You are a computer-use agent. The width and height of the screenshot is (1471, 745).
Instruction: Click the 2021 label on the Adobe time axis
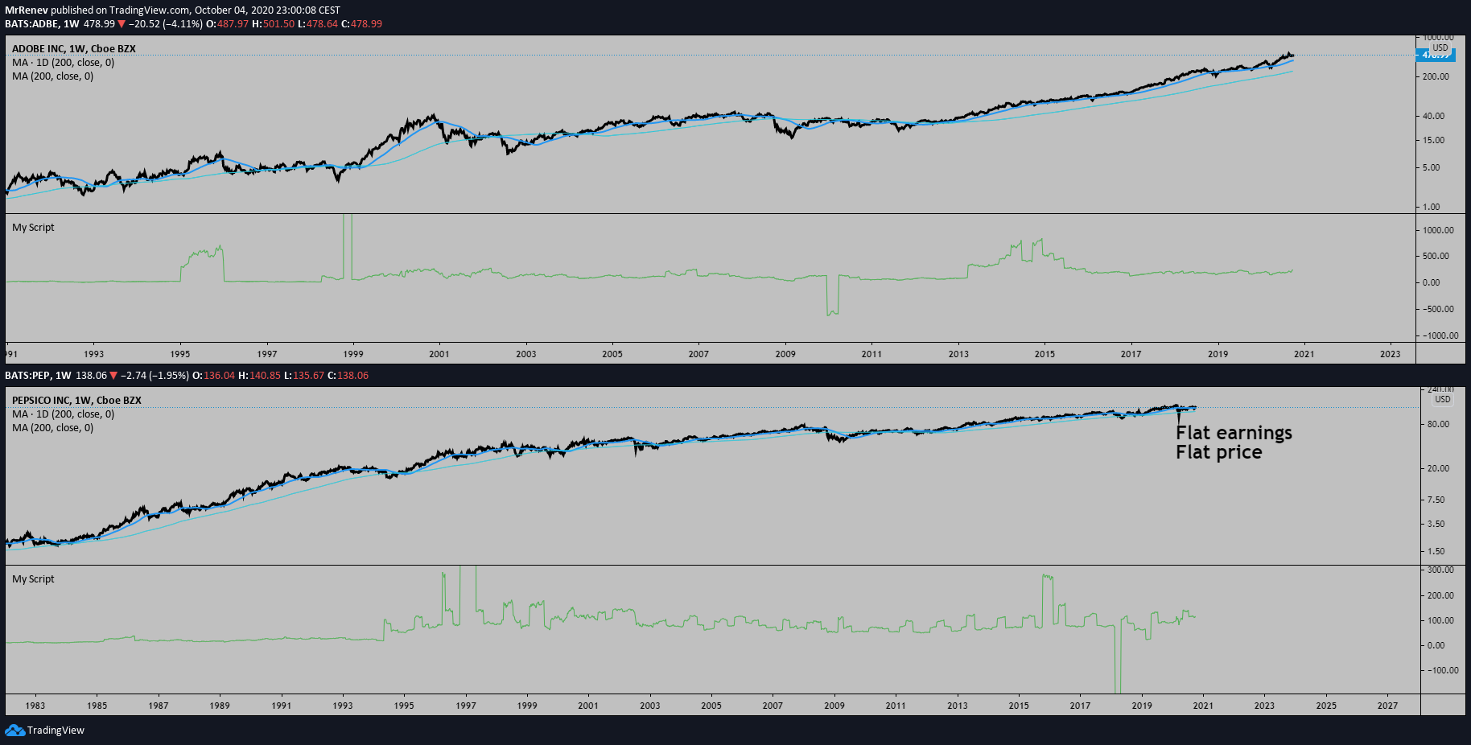pyautogui.click(x=1304, y=354)
